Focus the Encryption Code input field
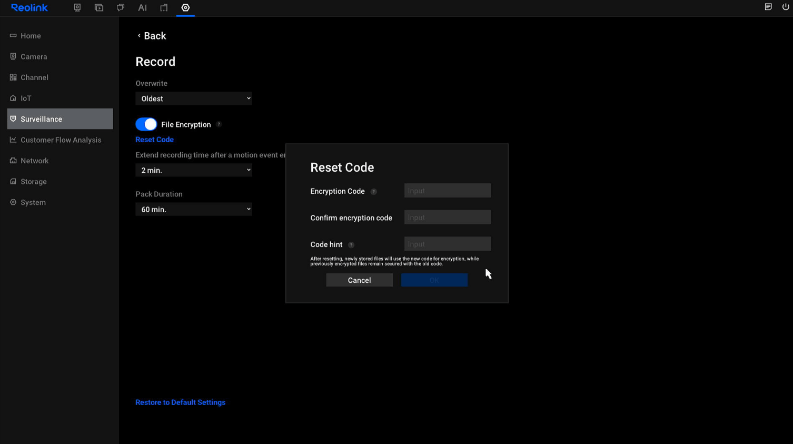 click(448, 191)
